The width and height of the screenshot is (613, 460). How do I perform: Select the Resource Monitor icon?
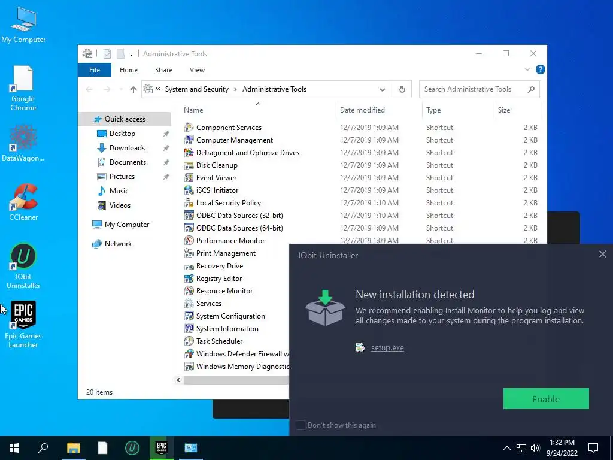[x=189, y=290]
